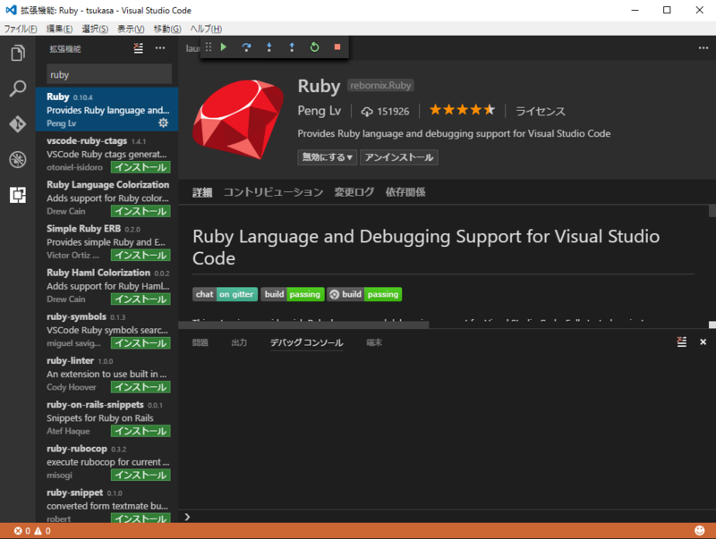Click the debug Step Over button
The width and height of the screenshot is (716, 539).
(x=247, y=47)
